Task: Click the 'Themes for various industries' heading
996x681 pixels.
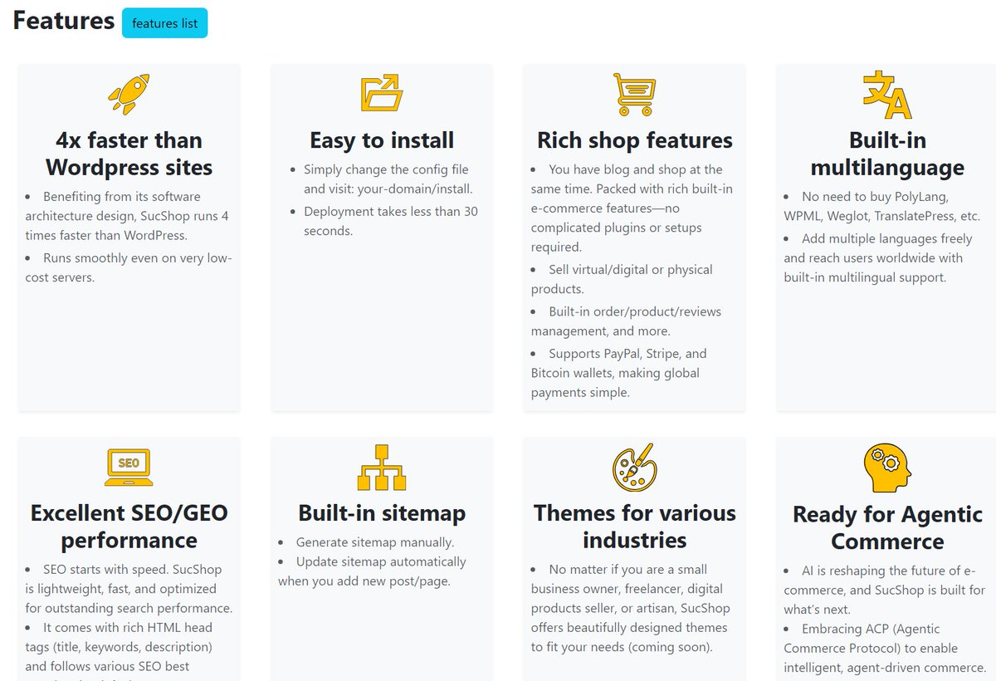Action: (634, 527)
